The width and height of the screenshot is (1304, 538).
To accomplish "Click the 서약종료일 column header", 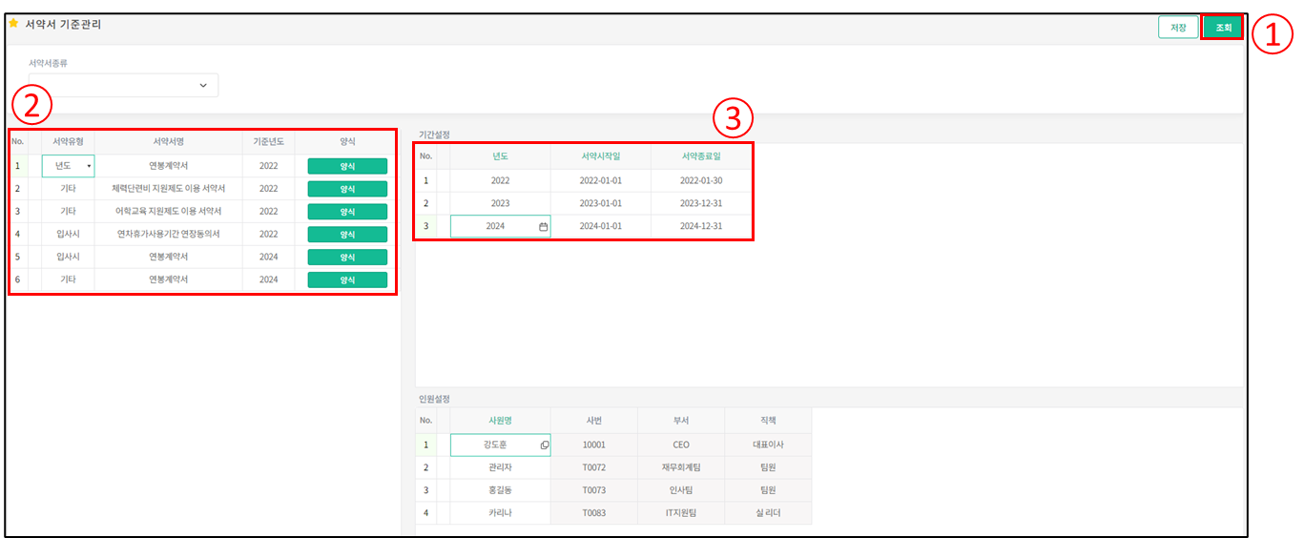I will point(701,156).
